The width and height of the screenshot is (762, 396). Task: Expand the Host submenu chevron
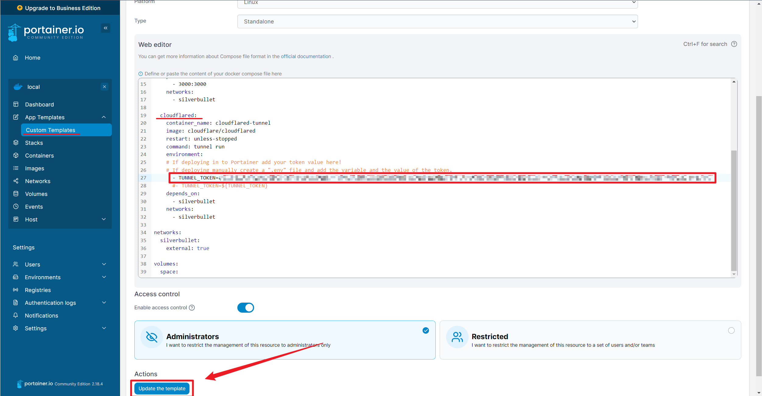pyautogui.click(x=104, y=219)
